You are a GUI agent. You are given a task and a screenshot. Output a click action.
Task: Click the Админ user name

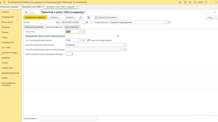click(x=201, y=2)
